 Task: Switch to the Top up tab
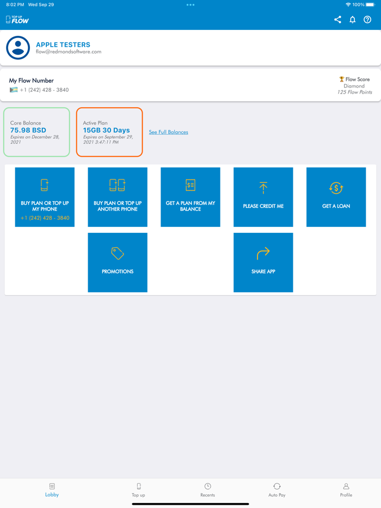click(138, 490)
